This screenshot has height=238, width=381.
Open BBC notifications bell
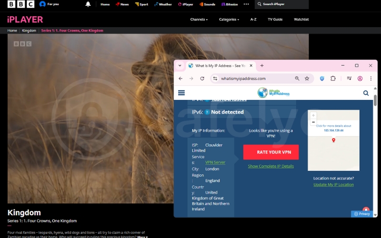pos(88,4)
